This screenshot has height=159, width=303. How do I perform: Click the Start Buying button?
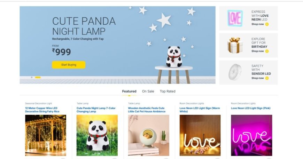click(69, 65)
